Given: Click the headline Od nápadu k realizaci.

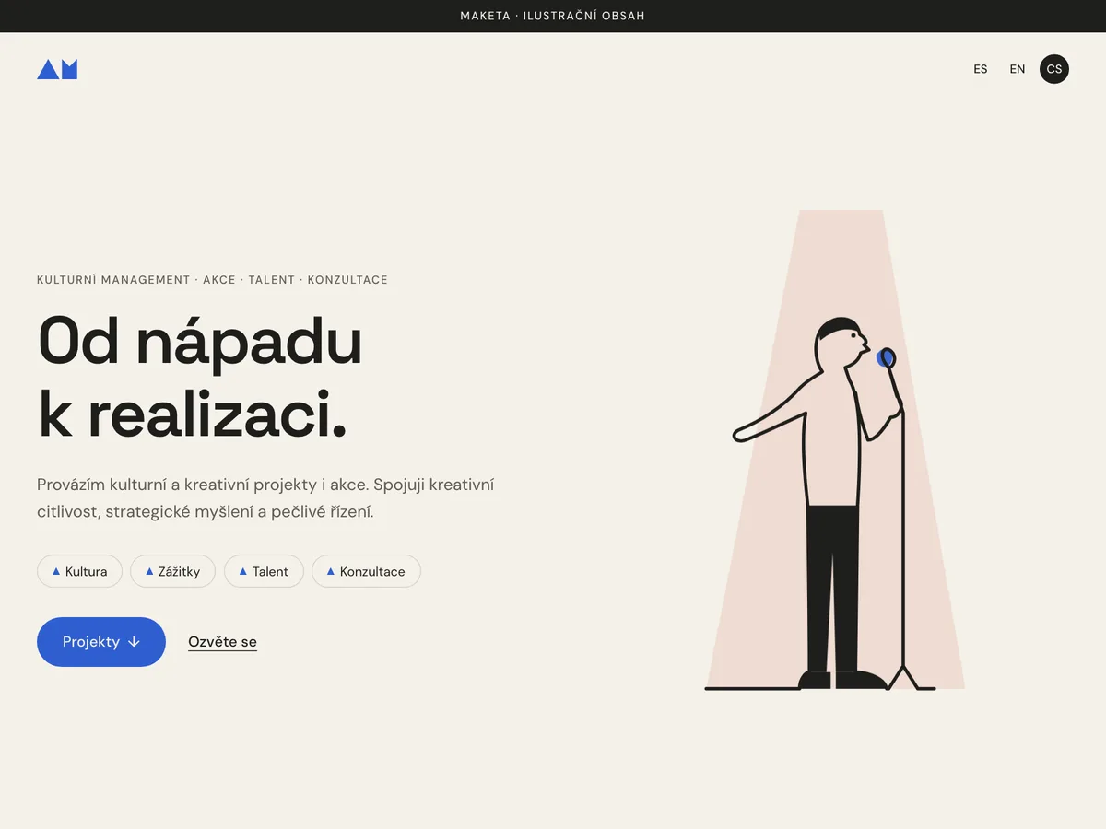Looking at the screenshot, I should (200, 379).
